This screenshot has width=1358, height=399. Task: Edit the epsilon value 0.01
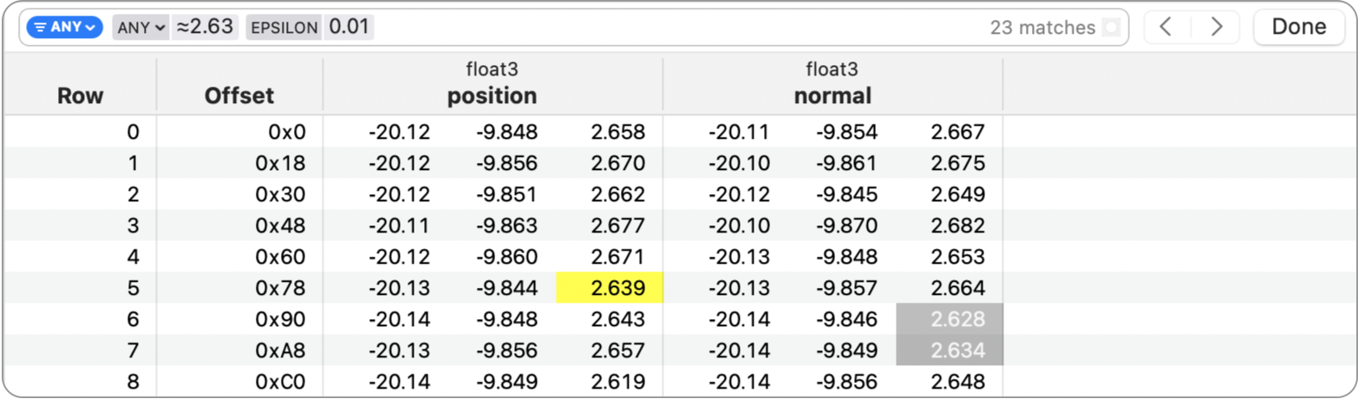pos(349,27)
